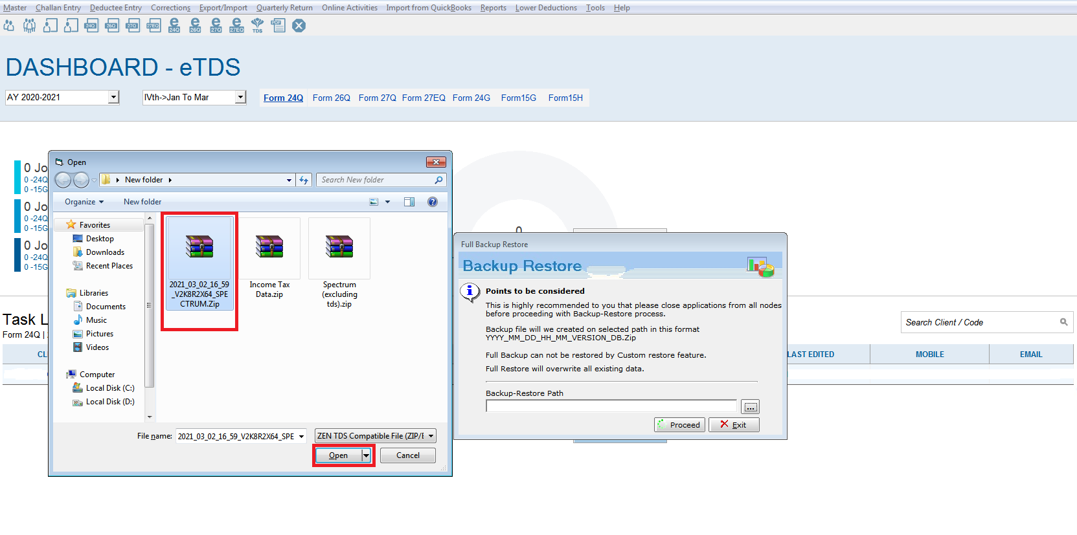Screen dimensions: 1077x535
Task: Select Local Disk (C:) in navigation pane
Action: (104, 388)
